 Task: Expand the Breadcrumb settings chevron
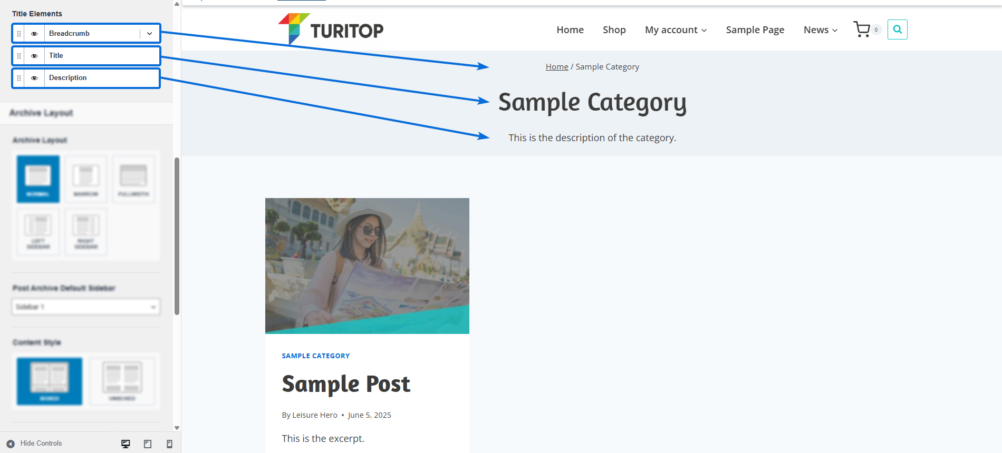point(150,34)
